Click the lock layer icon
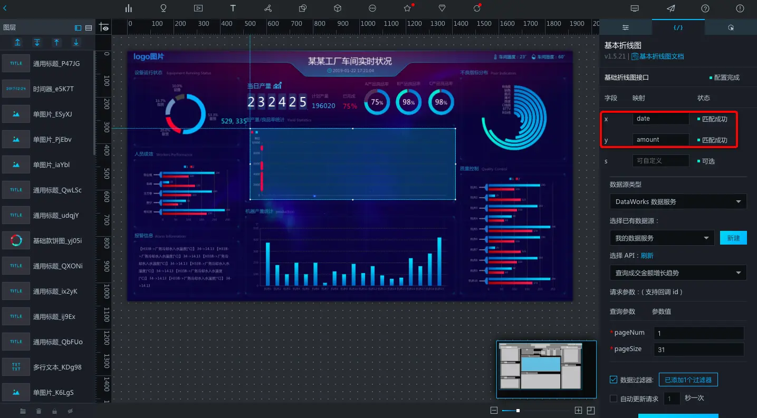Image resolution: width=757 pixels, height=418 pixels. tap(54, 411)
